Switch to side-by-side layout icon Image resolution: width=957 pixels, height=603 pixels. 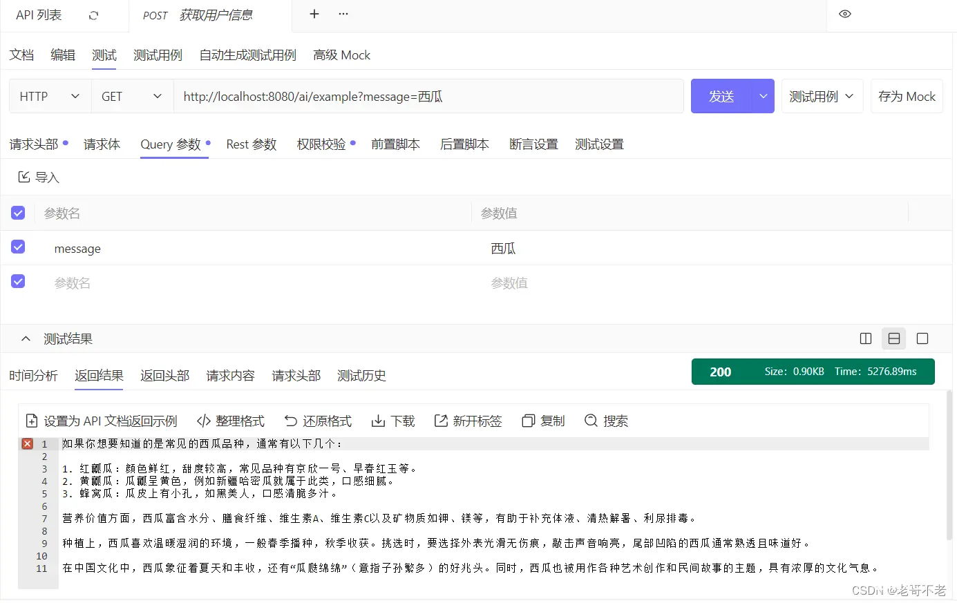(x=865, y=338)
